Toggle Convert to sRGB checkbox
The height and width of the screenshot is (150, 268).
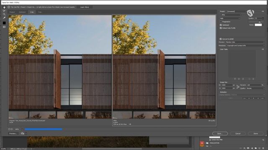tap(221, 39)
